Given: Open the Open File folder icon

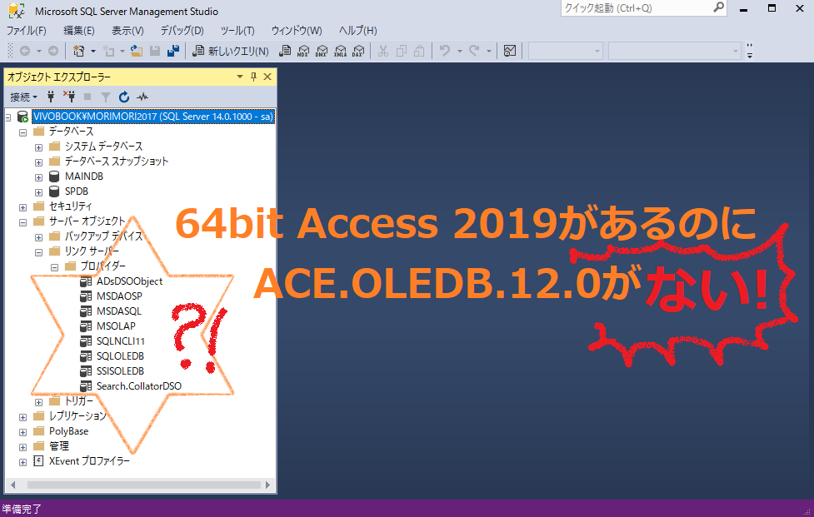Looking at the screenshot, I should pyautogui.click(x=137, y=51).
